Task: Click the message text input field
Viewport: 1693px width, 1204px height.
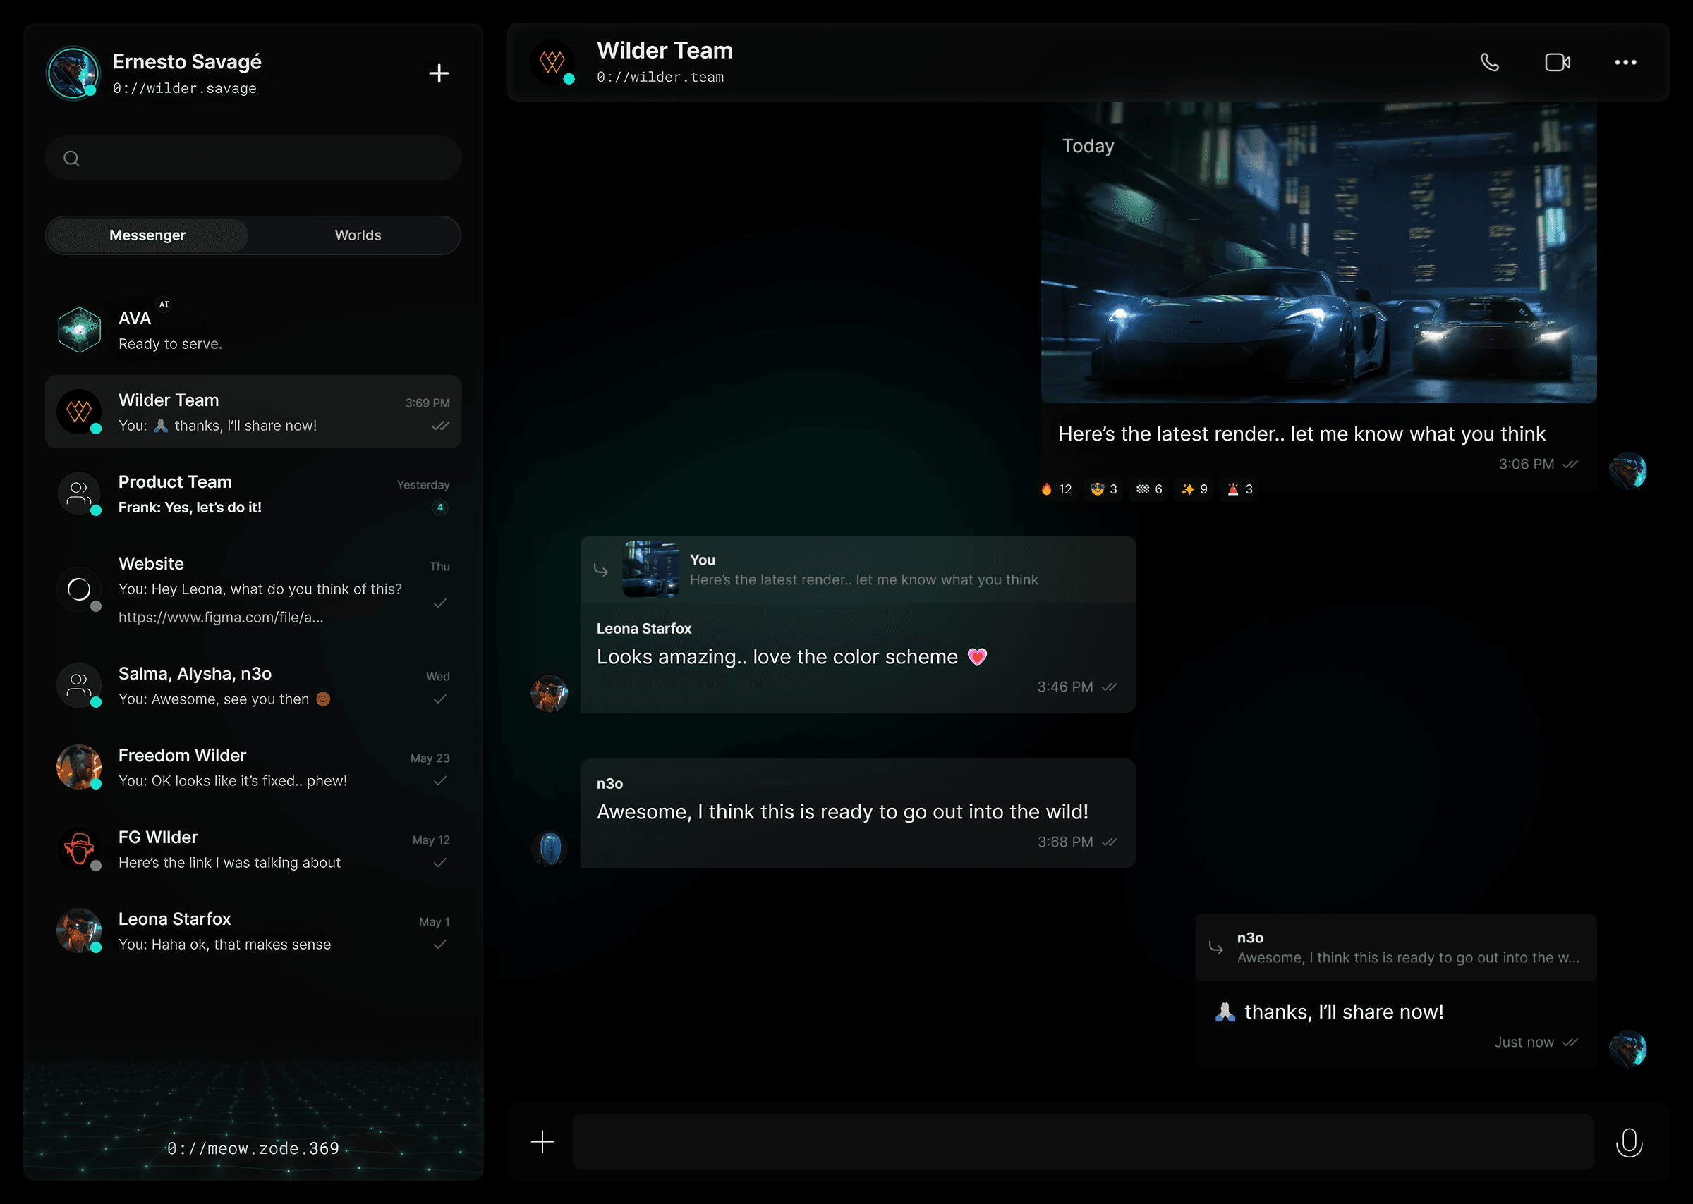Action: (x=1081, y=1143)
